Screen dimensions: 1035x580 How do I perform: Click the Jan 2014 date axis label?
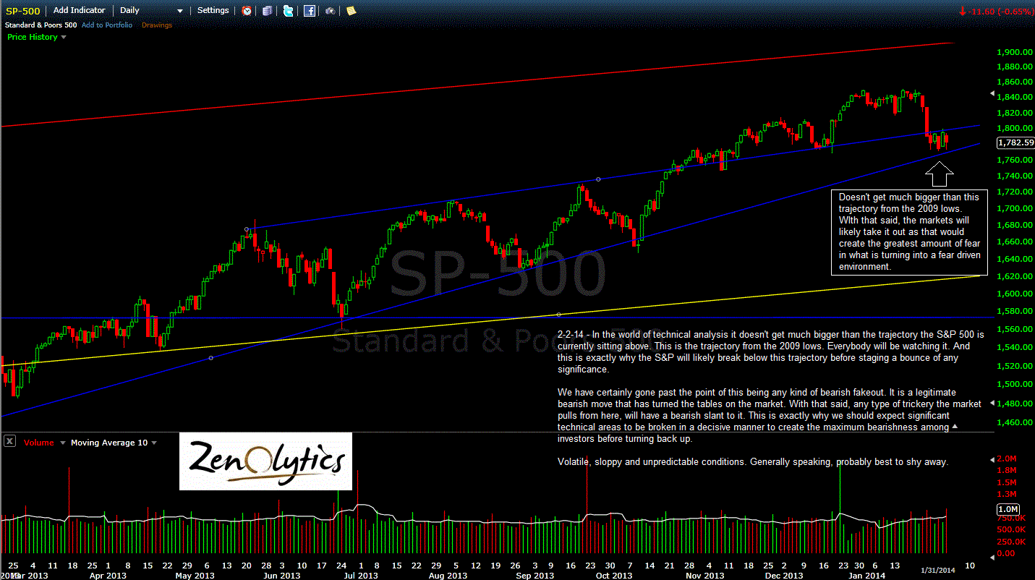pos(866,576)
